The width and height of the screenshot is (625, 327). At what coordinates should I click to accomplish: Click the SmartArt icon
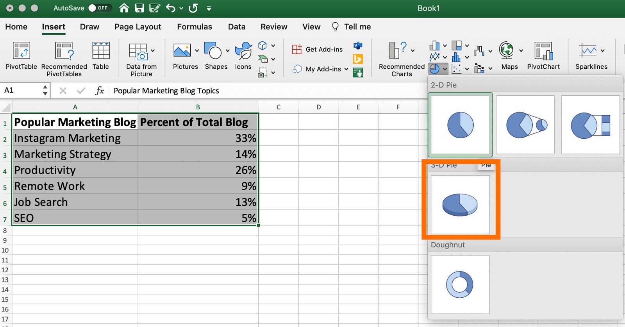click(262, 59)
